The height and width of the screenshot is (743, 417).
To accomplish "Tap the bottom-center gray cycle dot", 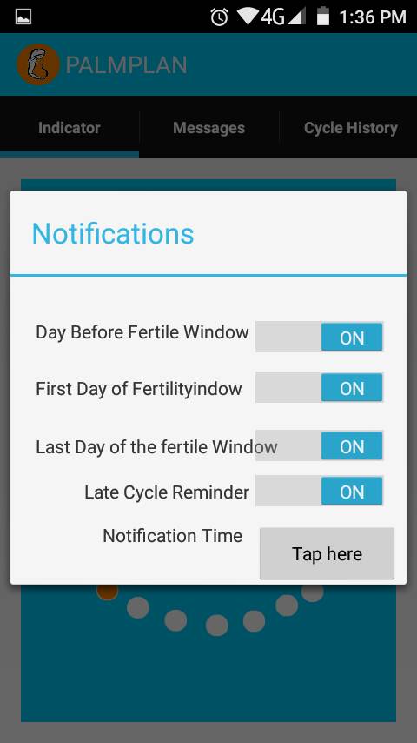I will (217, 625).
